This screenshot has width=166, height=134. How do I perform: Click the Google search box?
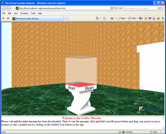(x=140, y=8)
